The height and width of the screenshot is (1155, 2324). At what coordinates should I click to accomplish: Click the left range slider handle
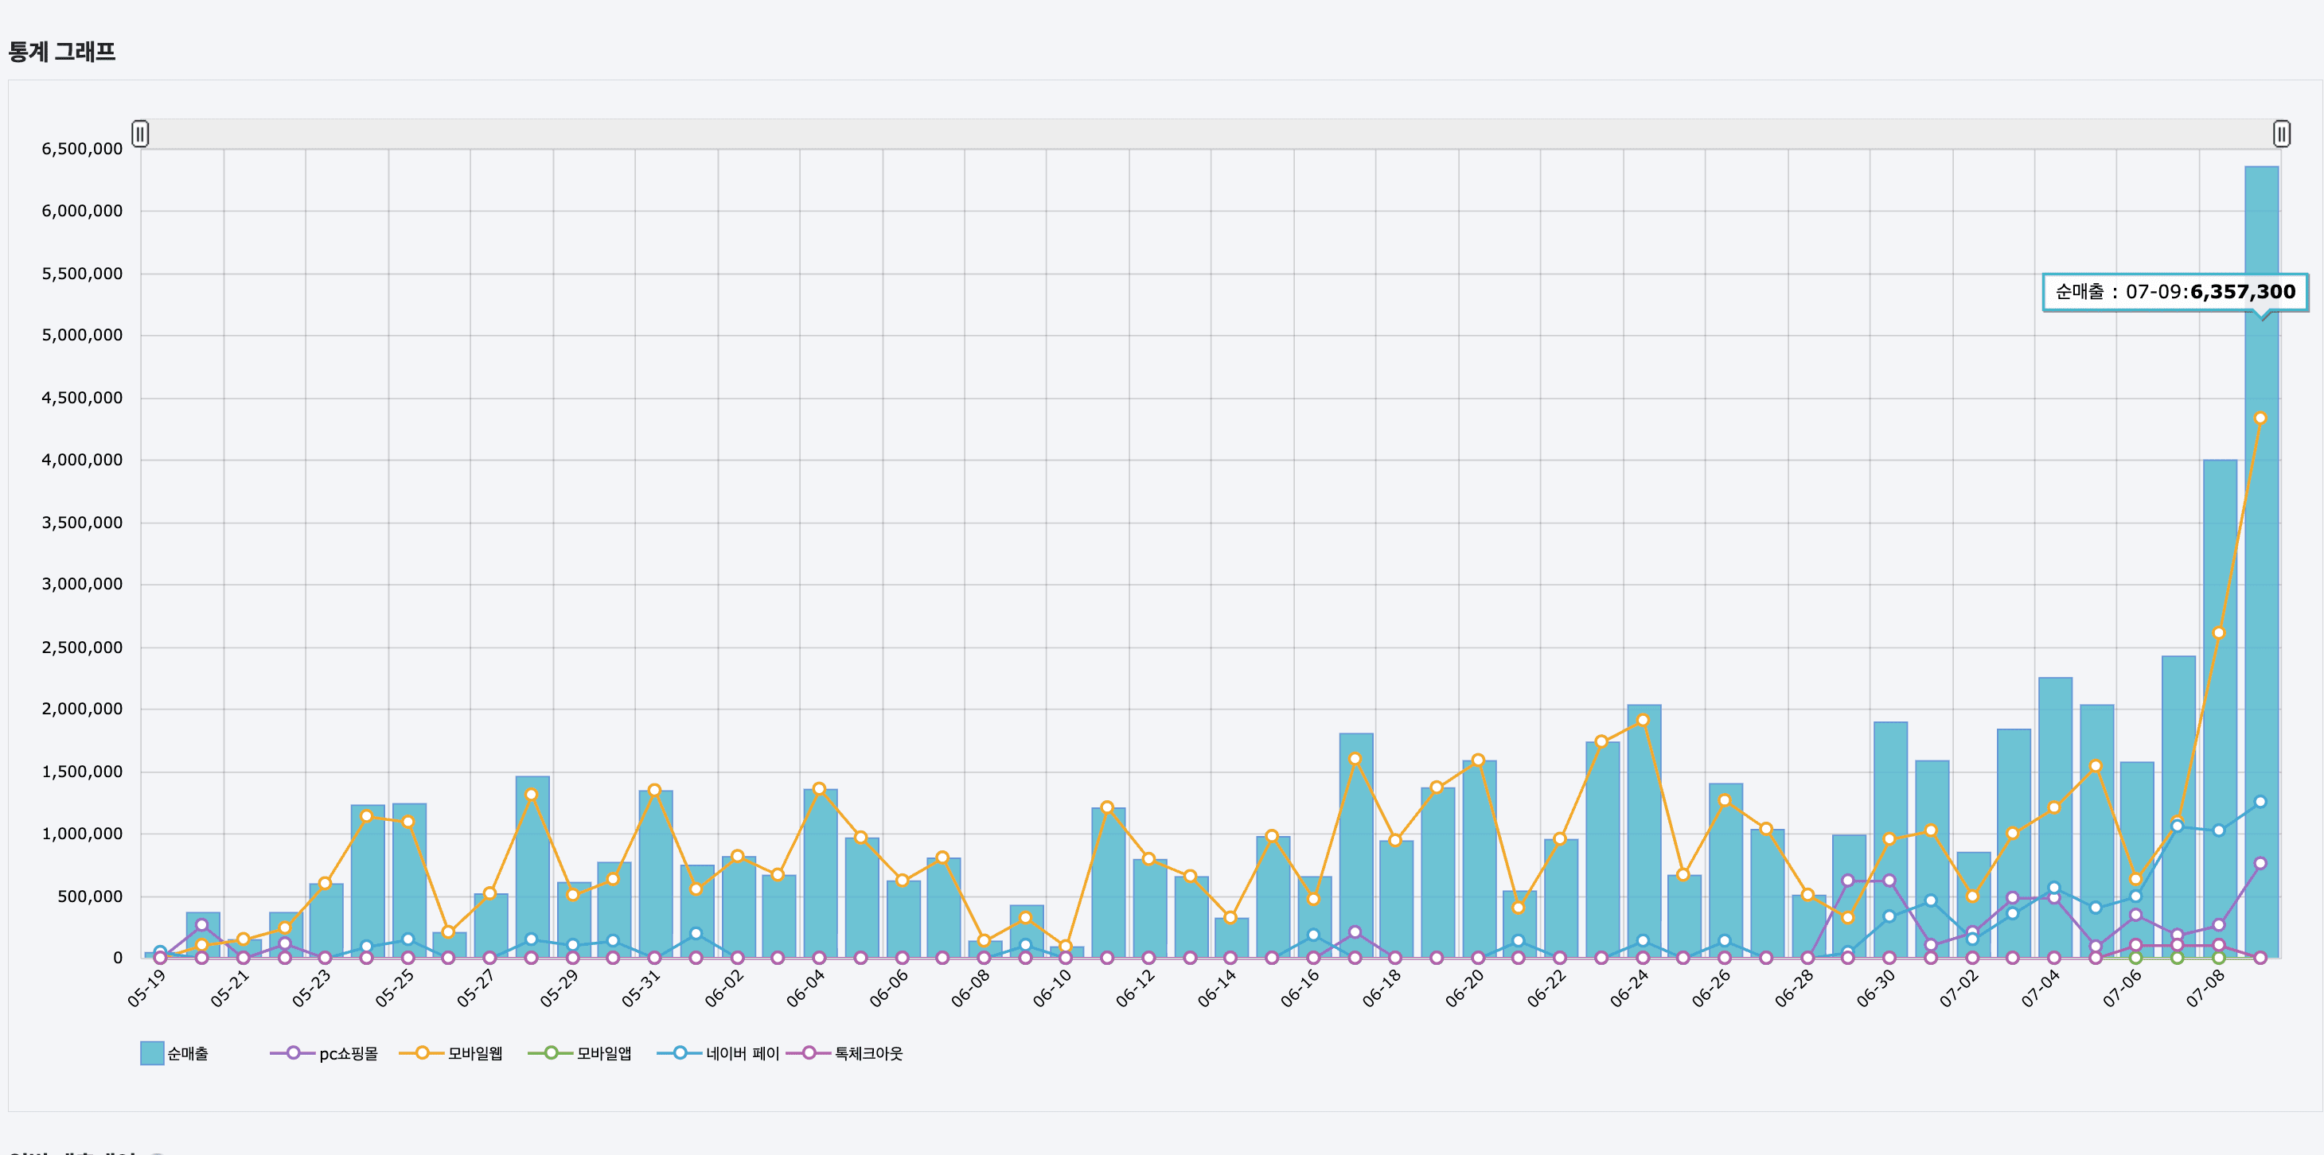coord(140,134)
